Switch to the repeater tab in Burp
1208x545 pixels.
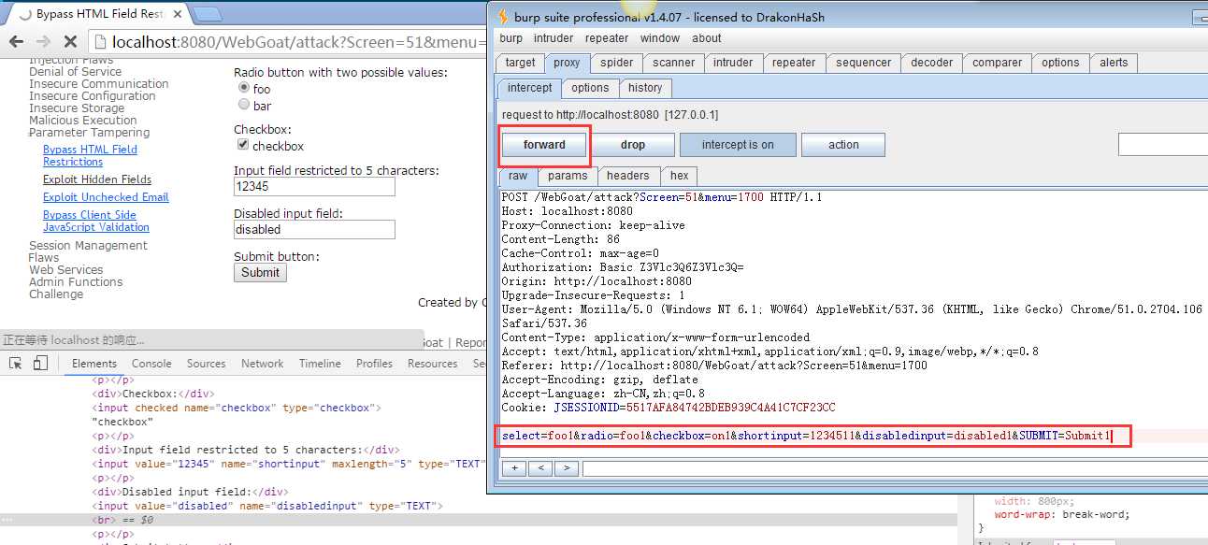(794, 63)
